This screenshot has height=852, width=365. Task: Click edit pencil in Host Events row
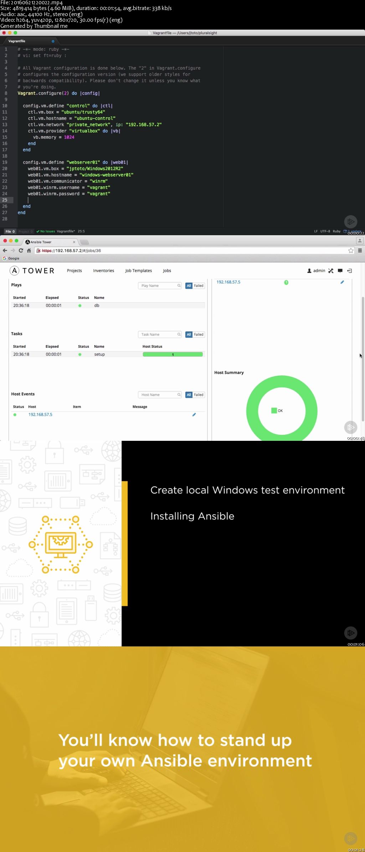(194, 415)
